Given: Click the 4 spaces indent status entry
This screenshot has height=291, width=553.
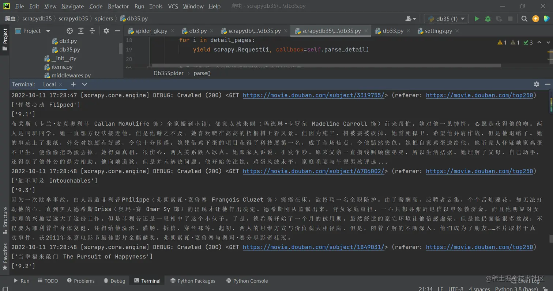Looking at the screenshot, I should (479, 289).
